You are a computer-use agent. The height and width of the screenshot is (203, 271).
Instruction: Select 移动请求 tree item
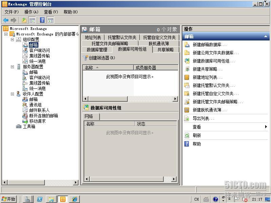pos(37,121)
